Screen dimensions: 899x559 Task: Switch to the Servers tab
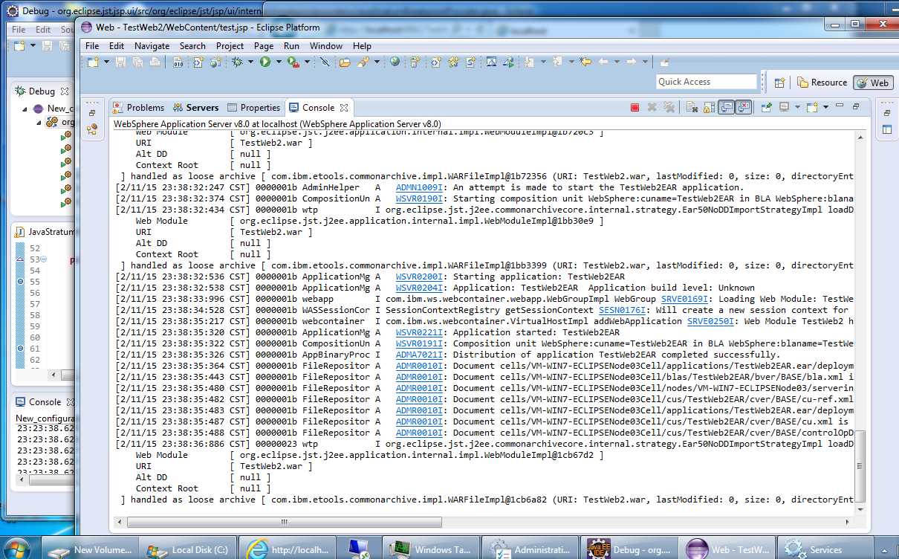coord(196,108)
